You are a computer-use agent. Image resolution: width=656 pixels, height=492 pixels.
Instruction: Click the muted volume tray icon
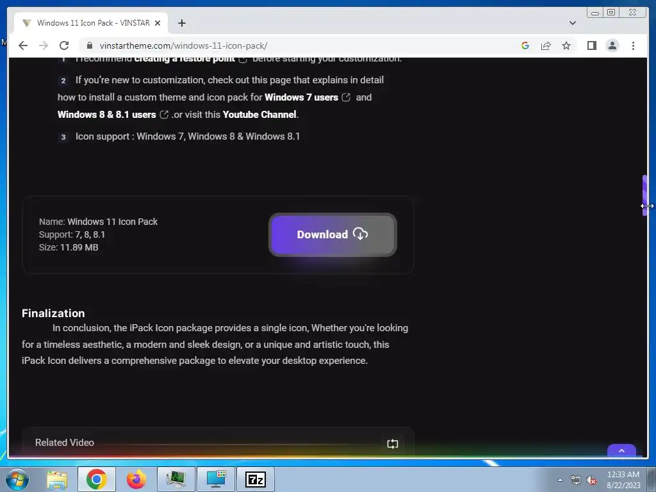(591, 480)
